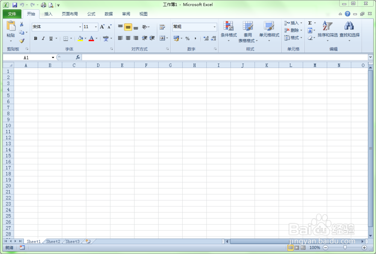Click the decrease indent icon

click(145, 38)
